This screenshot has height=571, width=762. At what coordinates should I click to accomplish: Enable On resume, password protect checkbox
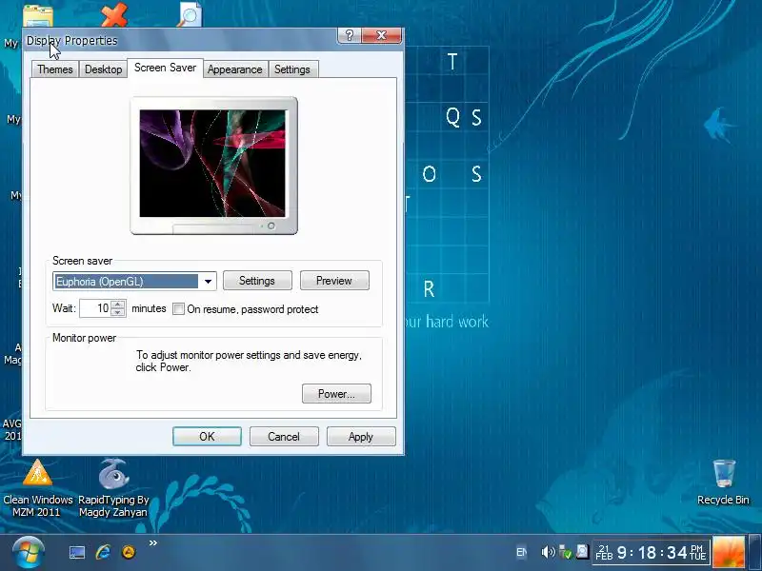[x=178, y=308]
